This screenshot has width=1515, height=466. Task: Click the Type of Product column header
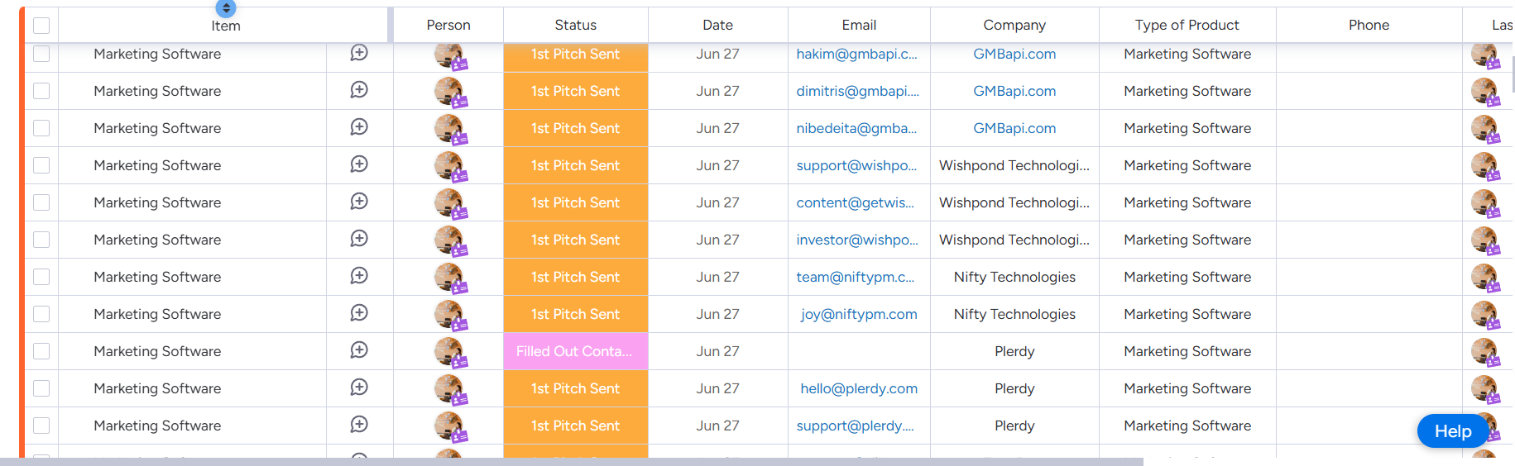tap(1187, 26)
